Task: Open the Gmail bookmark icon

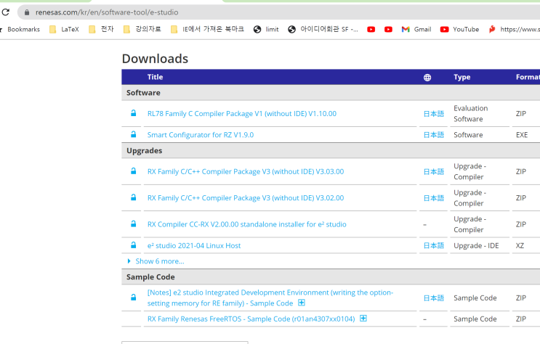Action: pos(406,29)
